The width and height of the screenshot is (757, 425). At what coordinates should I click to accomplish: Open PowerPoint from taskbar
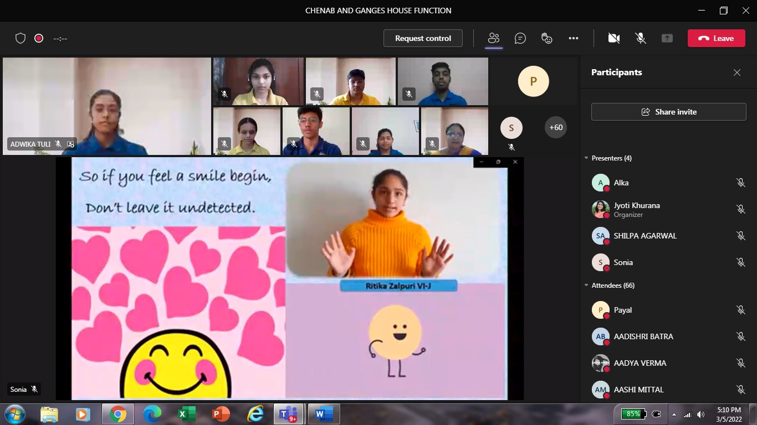tap(221, 413)
